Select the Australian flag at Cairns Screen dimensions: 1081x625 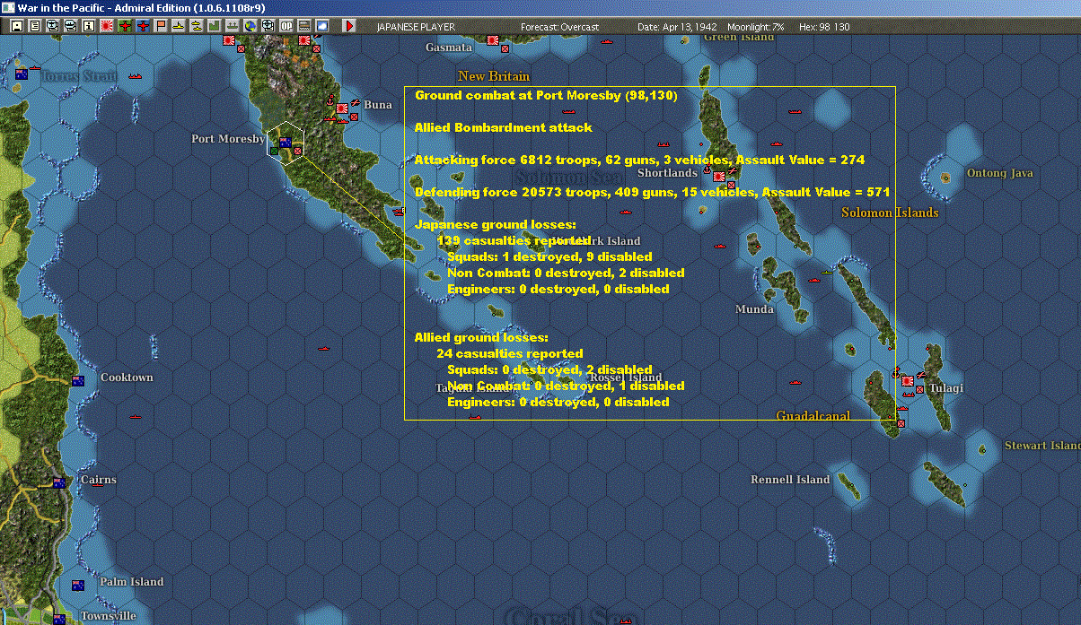(59, 482)
